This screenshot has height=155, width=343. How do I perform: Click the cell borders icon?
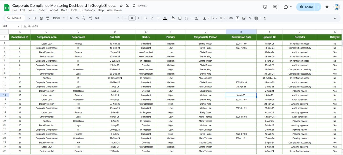[180, 18]
